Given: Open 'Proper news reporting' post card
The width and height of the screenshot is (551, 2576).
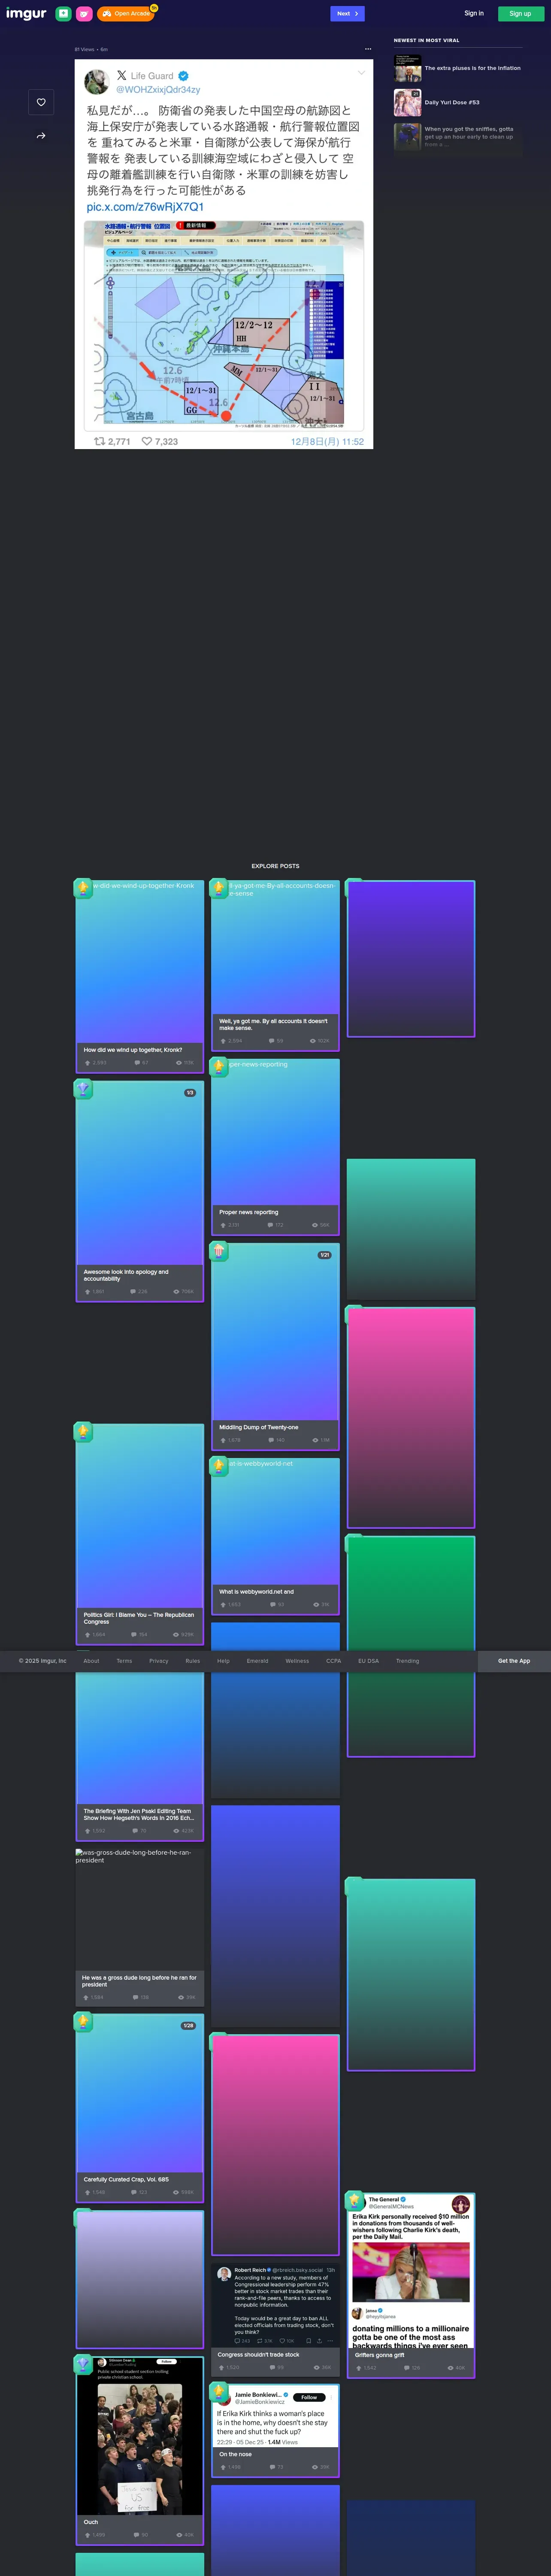Looking at the screenshot, I should (x=275, y=1147).
